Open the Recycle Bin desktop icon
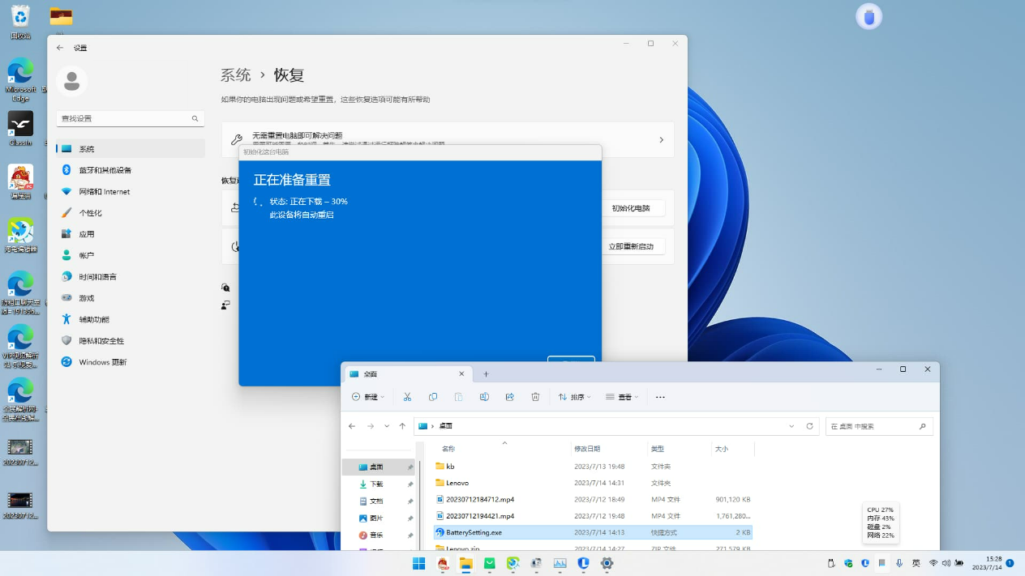 pos(20,22)
